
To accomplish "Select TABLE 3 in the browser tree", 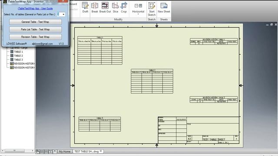I will (18, 60).
